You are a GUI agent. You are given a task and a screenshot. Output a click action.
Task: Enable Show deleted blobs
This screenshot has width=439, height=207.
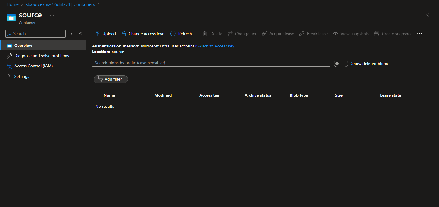341,64
